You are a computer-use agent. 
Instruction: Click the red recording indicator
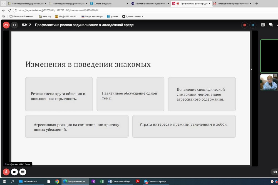tap(245, 25)
